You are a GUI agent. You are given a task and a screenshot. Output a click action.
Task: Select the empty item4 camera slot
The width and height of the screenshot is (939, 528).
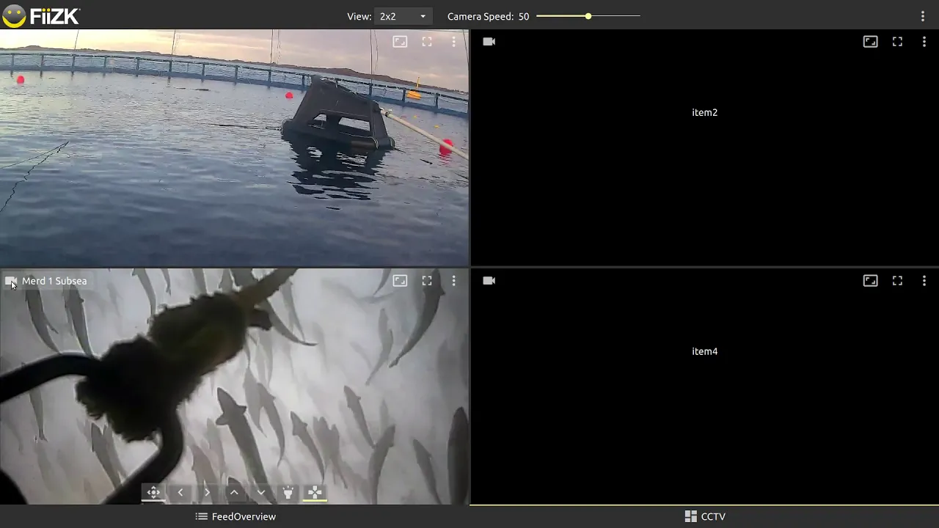704,386
